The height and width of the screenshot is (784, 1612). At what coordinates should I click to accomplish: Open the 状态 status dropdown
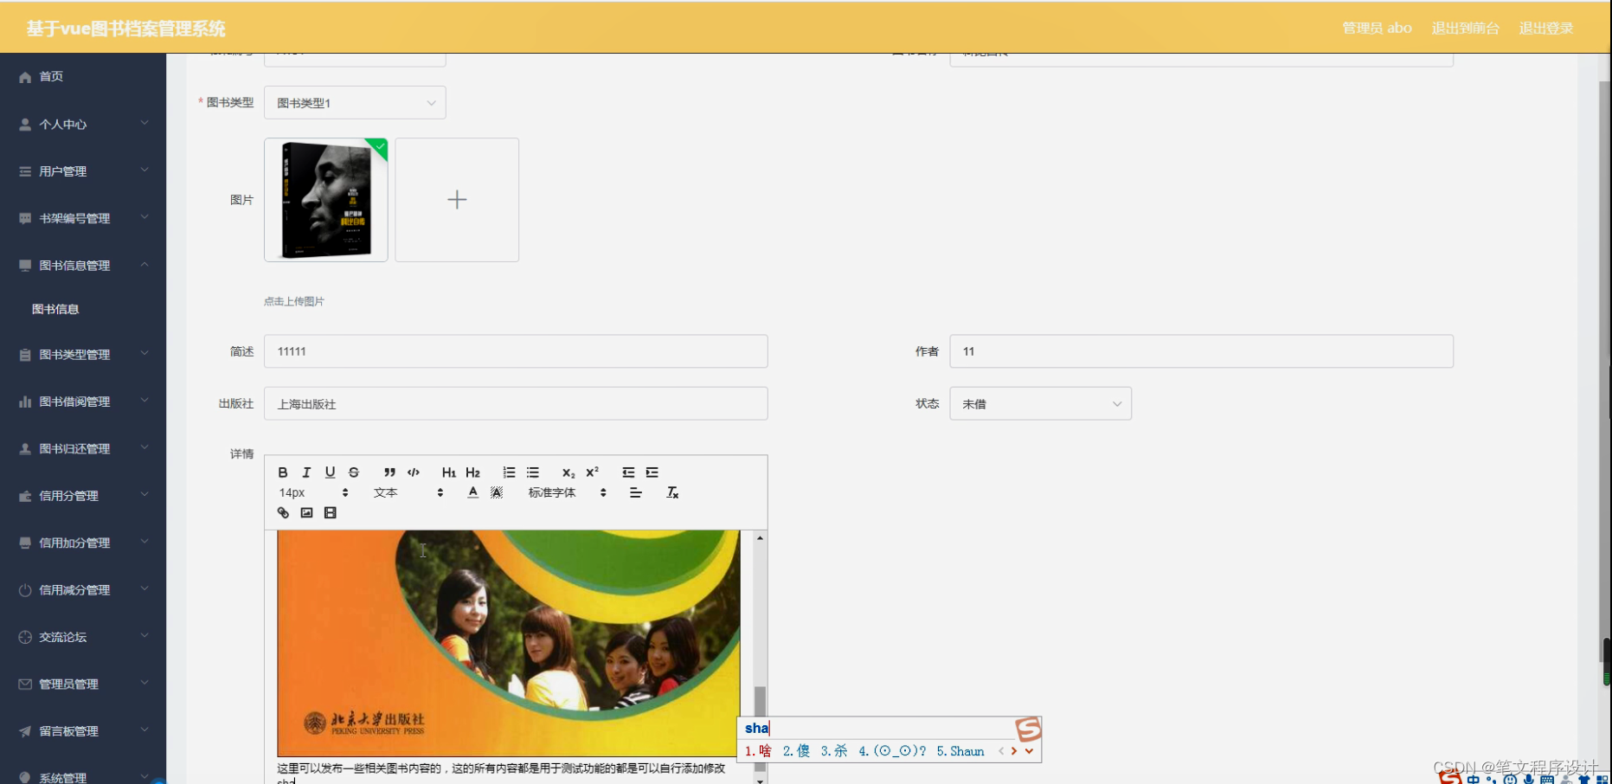[1040, 403]
